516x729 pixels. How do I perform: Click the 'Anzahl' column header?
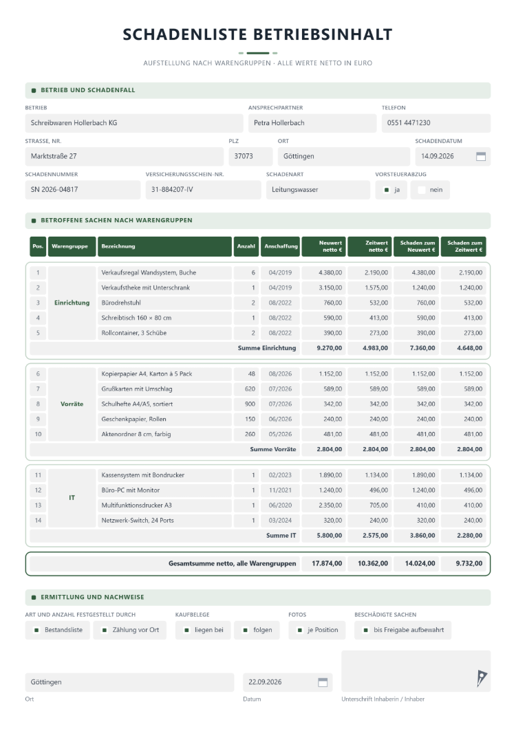(246, 246)
